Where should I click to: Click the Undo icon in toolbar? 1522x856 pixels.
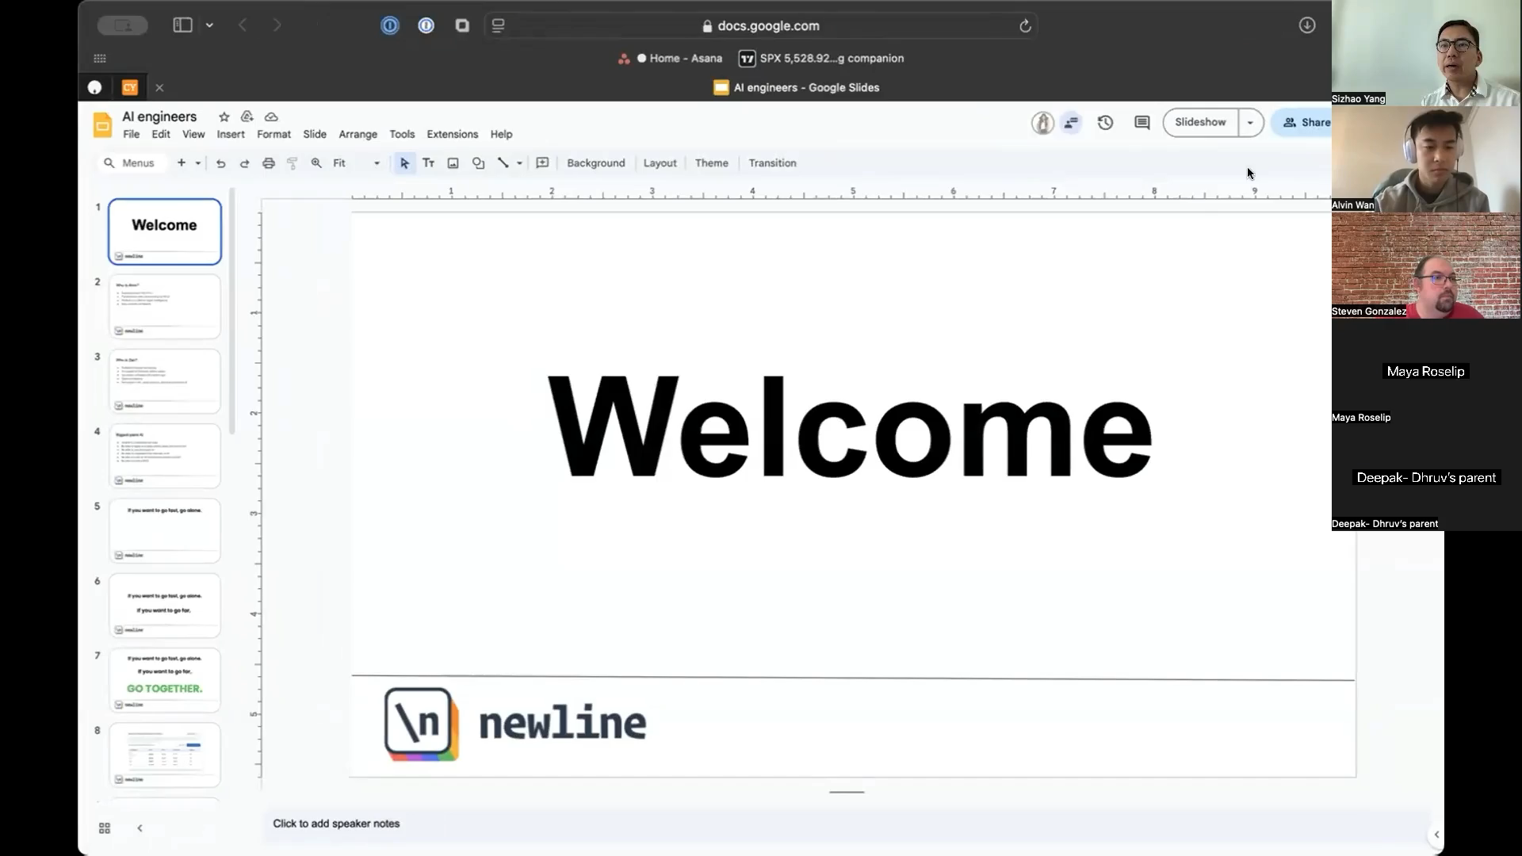(x=220, y=163)
